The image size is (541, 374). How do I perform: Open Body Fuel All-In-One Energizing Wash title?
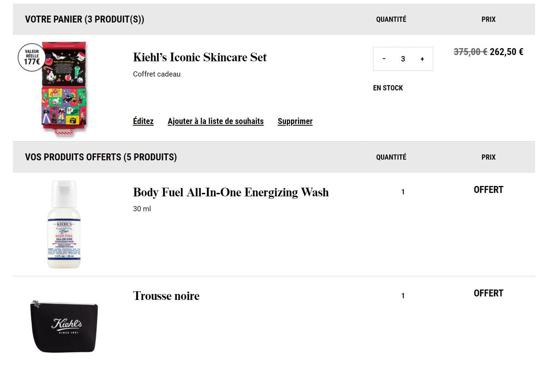click(231, 192)
